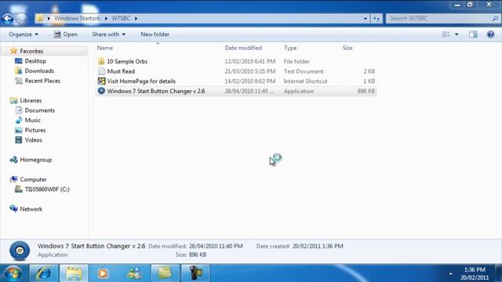Image resolution: width=502 pixels, height=282 pixels.
Task: Open Windows Media Player from the taskbar
Action: pyautogui.click(x=103, y=273)
